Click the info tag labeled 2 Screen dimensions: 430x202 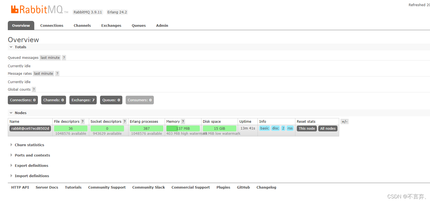pyautogui.click(x=283, y=128)
